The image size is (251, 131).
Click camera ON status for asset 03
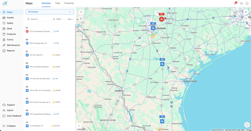(55, 79)
